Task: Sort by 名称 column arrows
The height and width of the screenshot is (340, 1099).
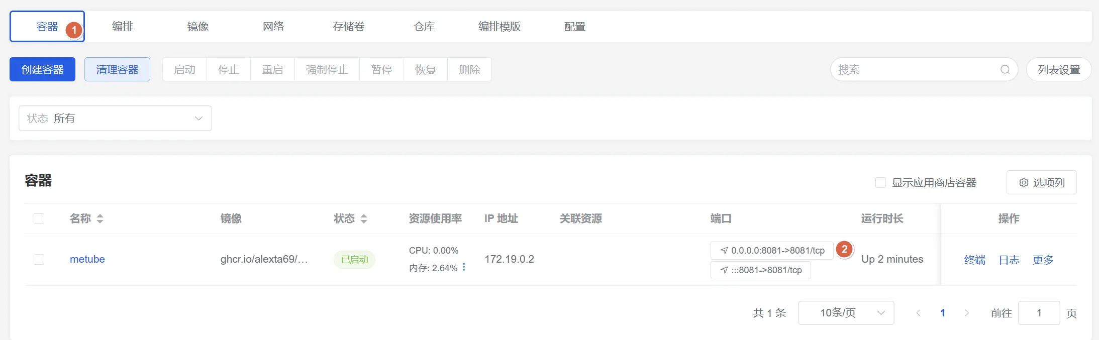Action: pyautogui.click(x=100, y=218)
